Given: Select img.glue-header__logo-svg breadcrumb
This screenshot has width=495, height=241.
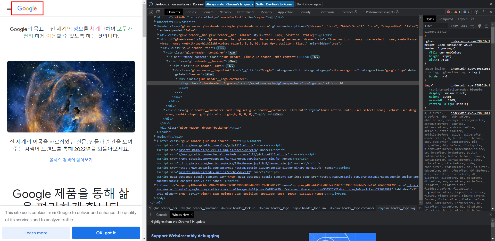Looking at the screenshot, I should [396, 208].
